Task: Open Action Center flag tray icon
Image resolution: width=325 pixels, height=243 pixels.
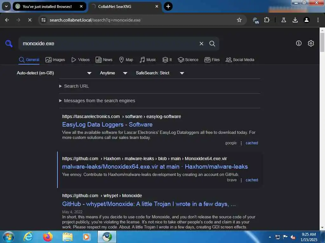Action: [x=285, y=237]
